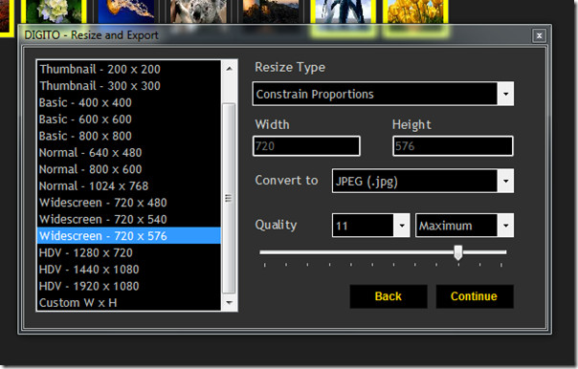Viewport: 578px width, 369px height.
Task: Open the Quality number dropdown showing 11
Action: [x=401, y=225]
